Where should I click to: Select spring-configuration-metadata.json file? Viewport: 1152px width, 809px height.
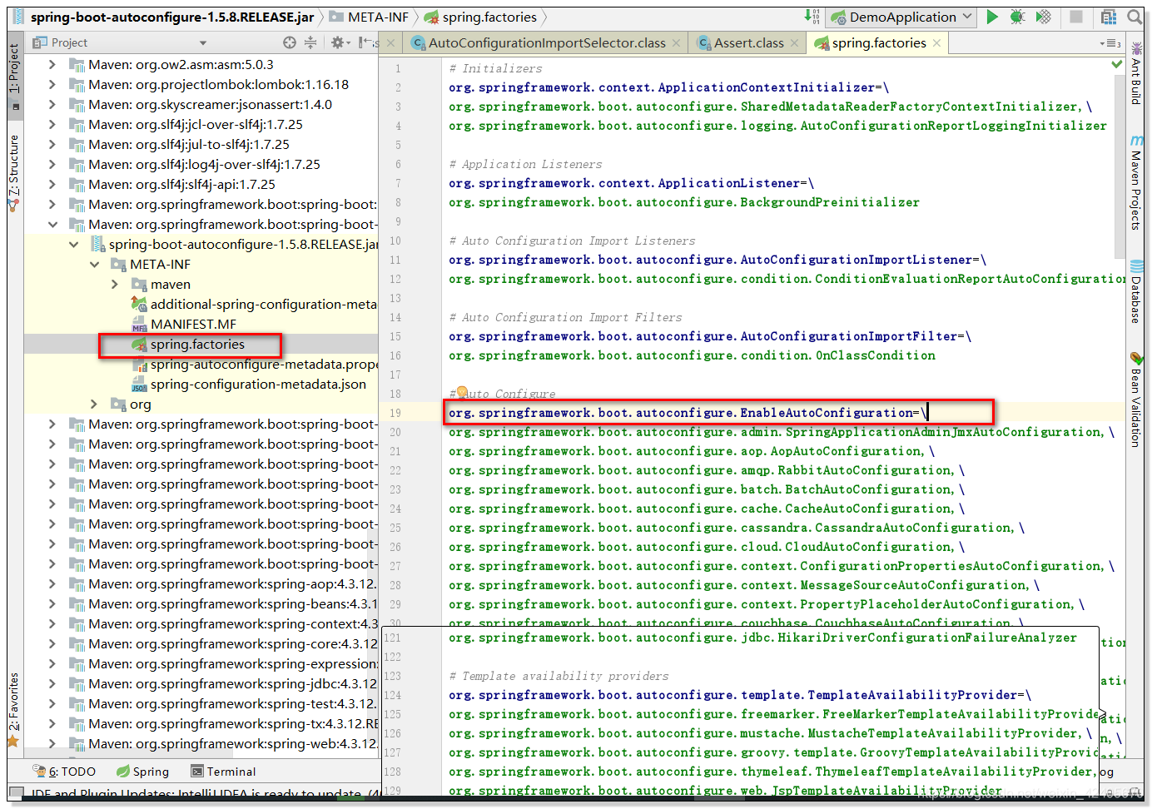258,384
